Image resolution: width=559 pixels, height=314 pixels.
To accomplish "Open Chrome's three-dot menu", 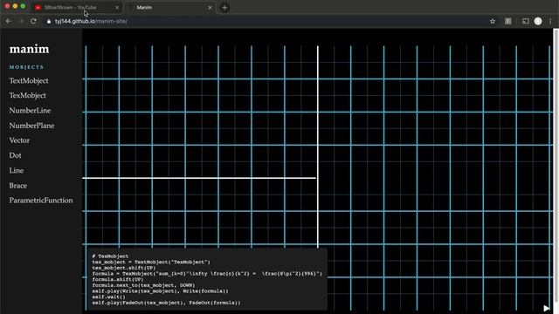I will (x=550, y=21).
